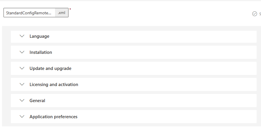Click the chevron icon next to Installation

[22, 52]
